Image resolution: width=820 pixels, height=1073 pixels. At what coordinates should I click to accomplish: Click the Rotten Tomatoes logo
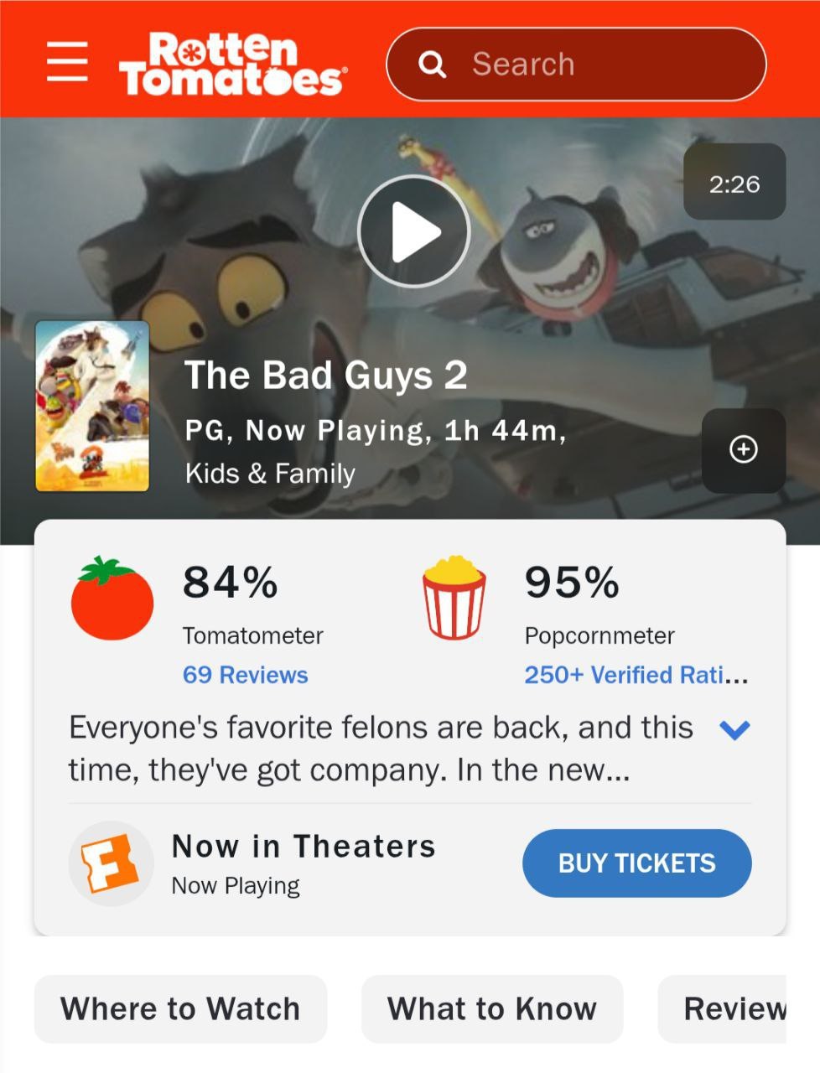pyautogui.click(x=231, y=64)
